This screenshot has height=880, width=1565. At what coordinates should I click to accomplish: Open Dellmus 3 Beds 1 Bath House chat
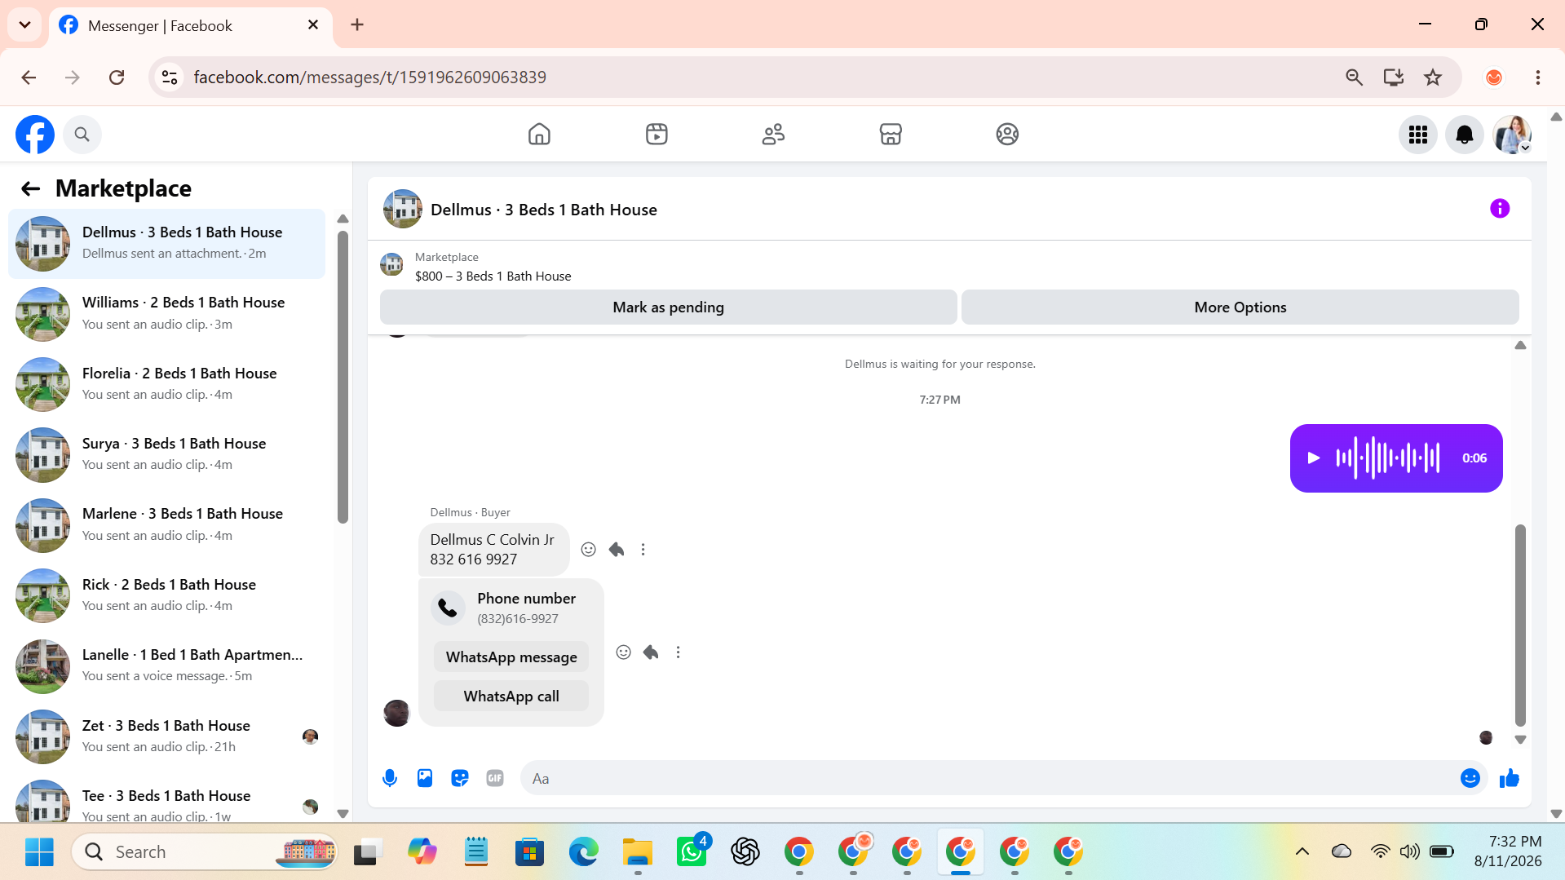click(x=166, y=243)
